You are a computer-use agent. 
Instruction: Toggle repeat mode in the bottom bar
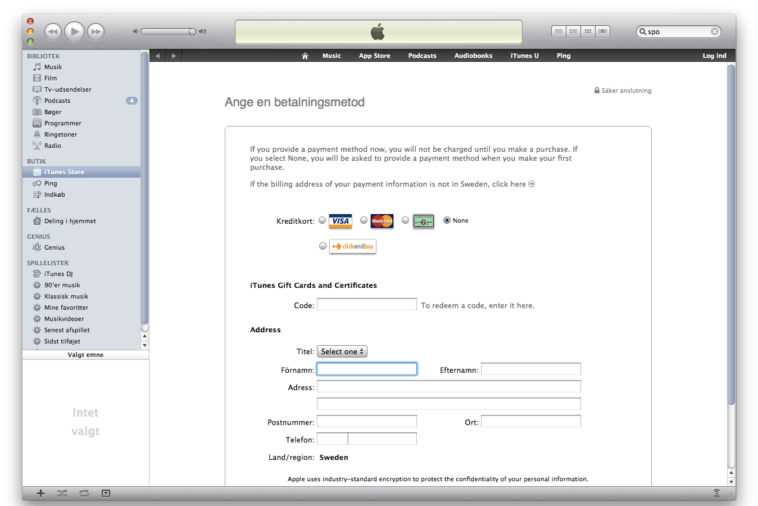click(84, 493)
